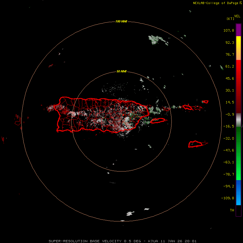This screenshot has width=243, height=243.
Task: Click the -47.6 velocity scale value
Action: tap(229, 150)
